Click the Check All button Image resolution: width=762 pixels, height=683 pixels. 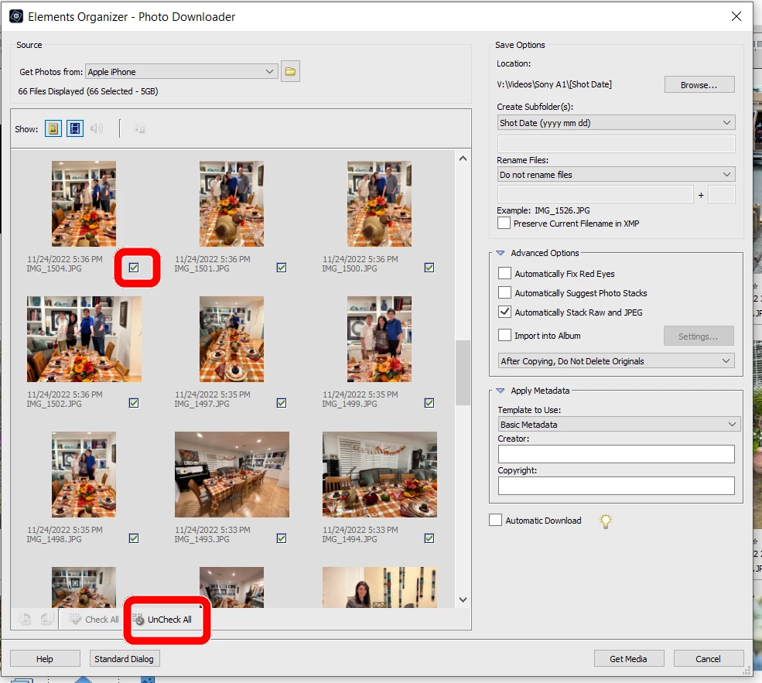(94, 620)
